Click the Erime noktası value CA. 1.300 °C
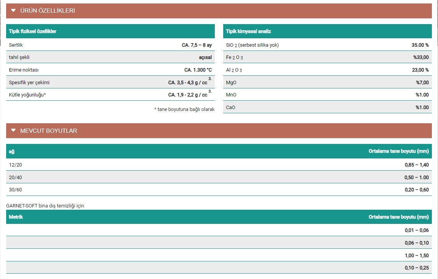This screenshot has height=279, width=438. click(x=198, y=70)
